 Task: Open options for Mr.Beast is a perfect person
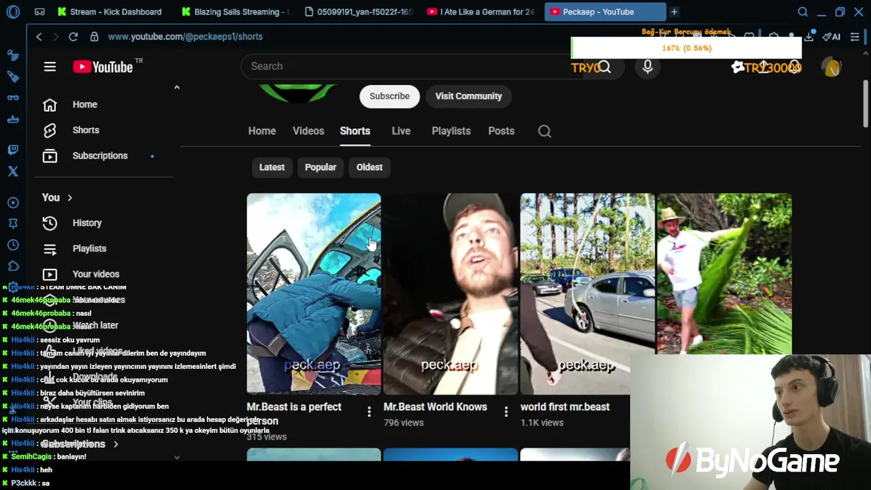tap(369, 412)
